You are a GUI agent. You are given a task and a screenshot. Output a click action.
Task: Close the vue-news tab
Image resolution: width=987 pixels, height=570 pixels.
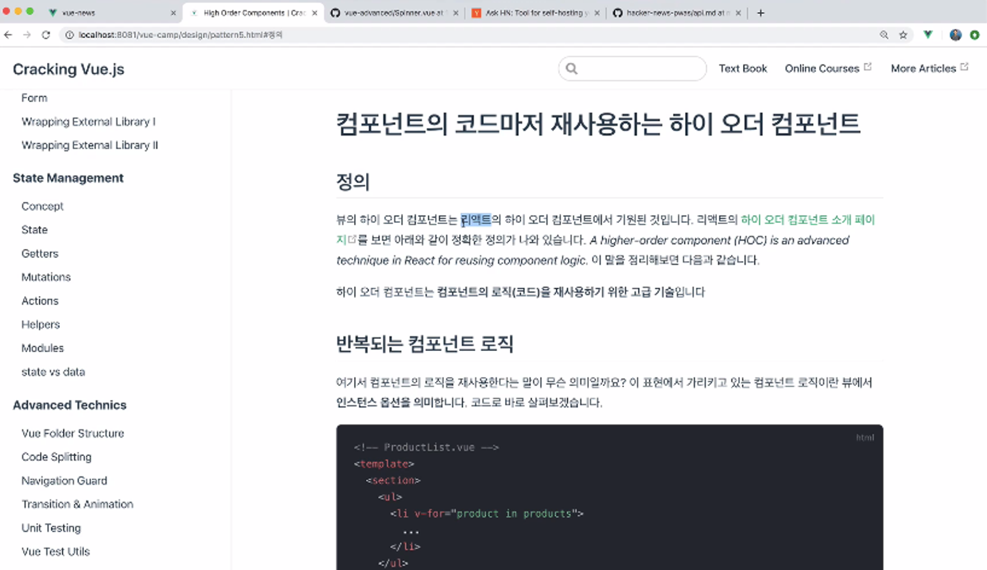(x=173, y=13)
